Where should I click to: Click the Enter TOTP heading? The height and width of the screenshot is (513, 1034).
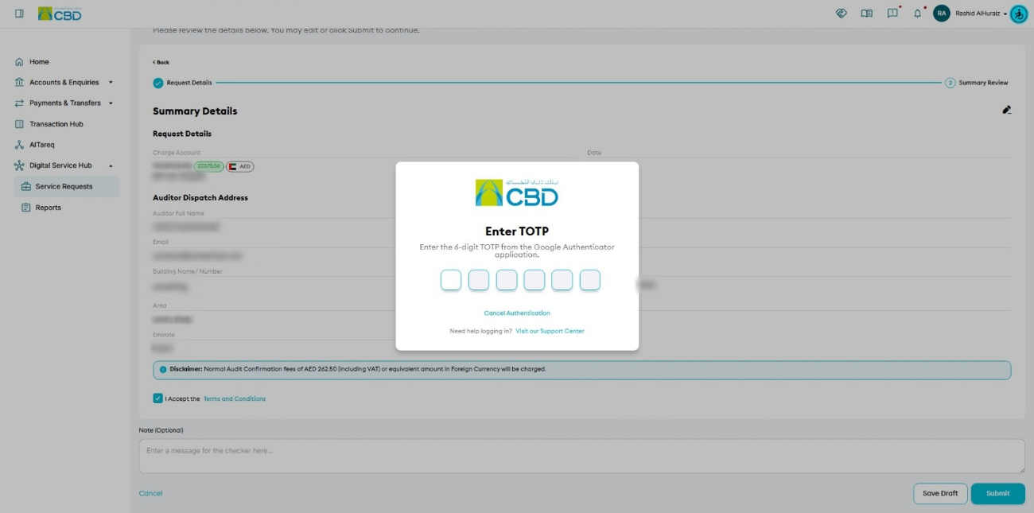click(x=517, y=231)
